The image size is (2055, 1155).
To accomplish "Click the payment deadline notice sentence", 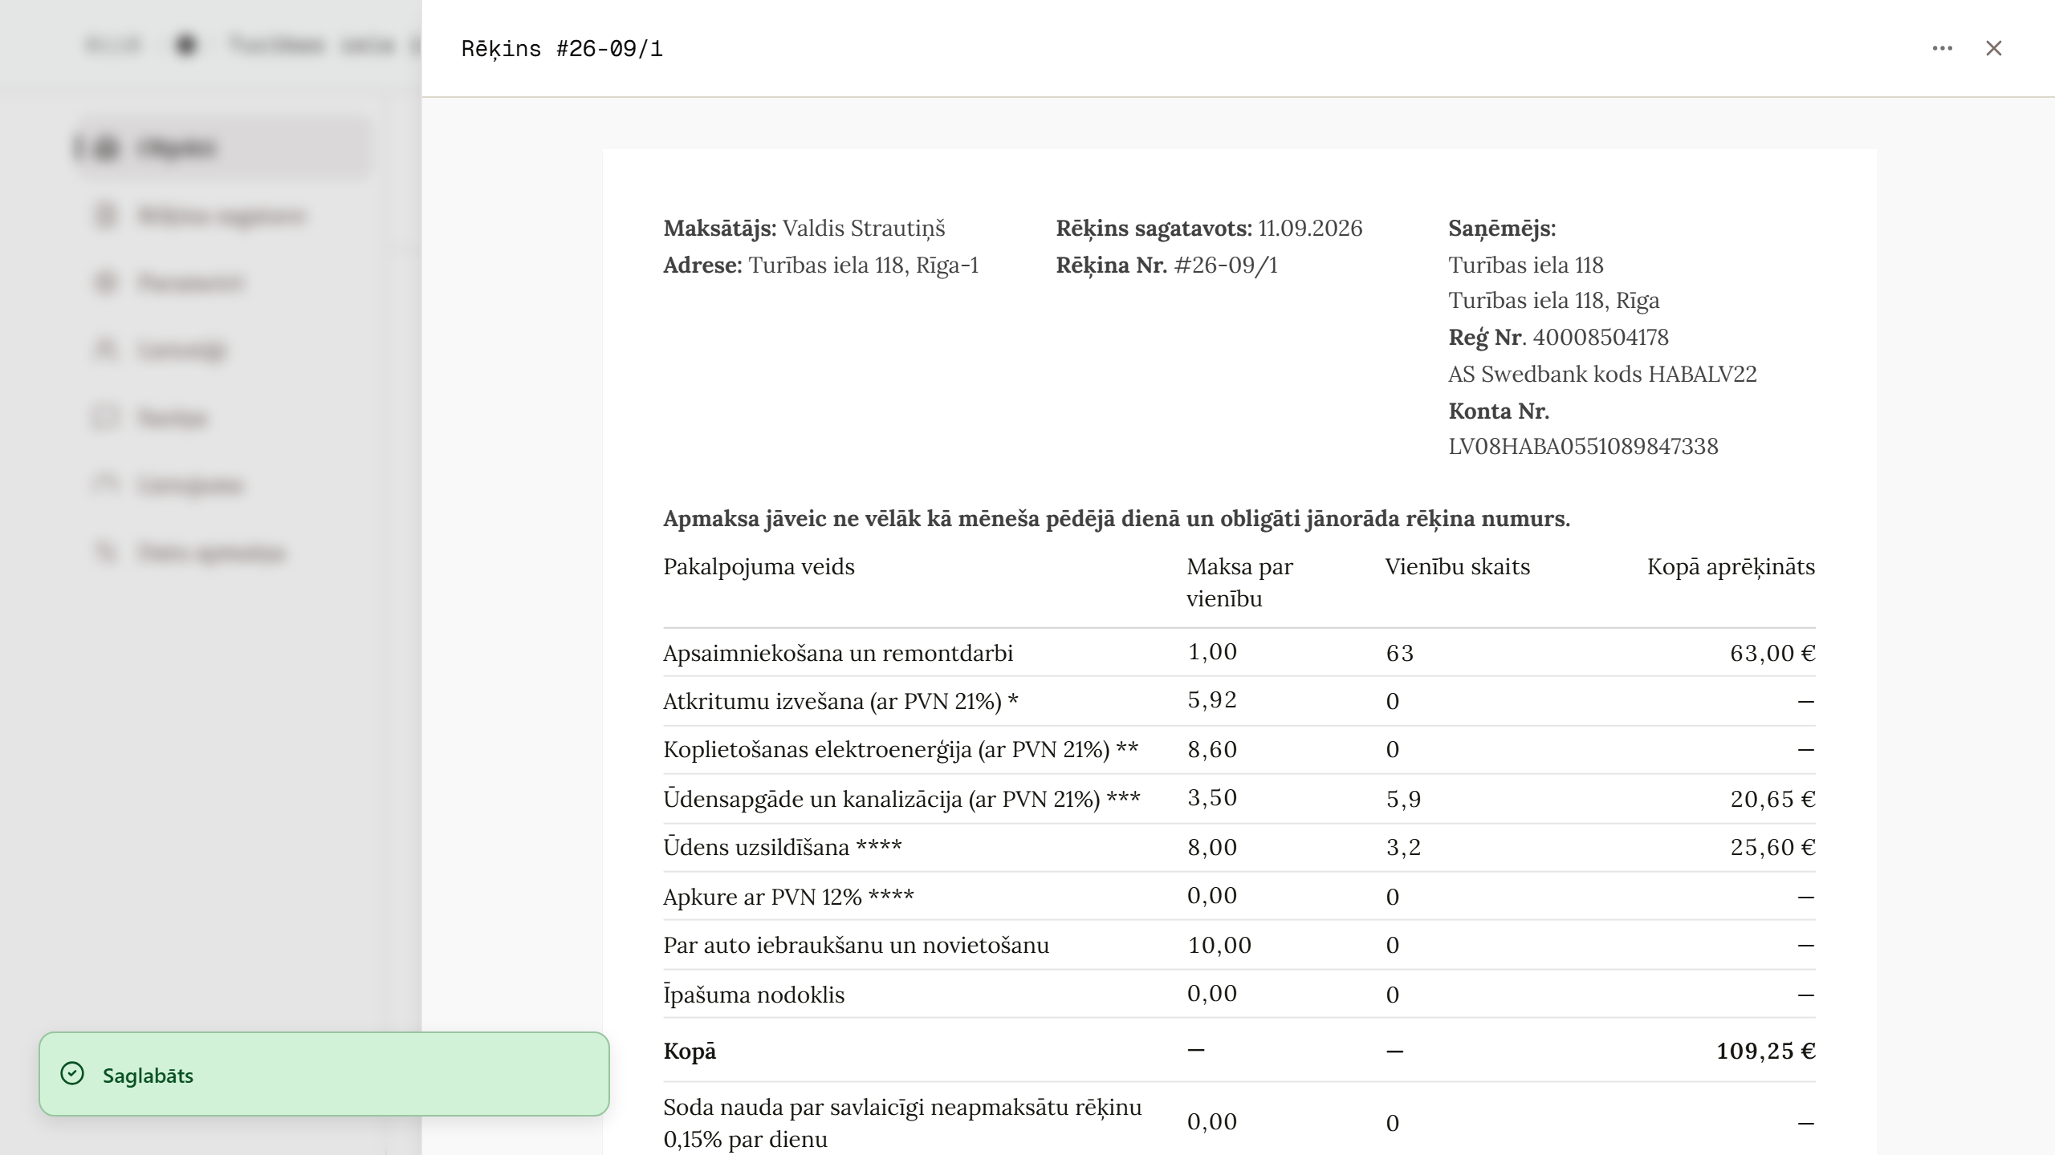I will pos(1117,519).
